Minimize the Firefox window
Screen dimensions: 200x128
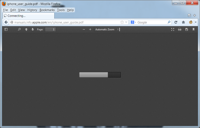176,3
